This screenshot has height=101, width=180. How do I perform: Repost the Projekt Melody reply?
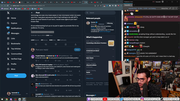pyautogui.click(x=46, y=61)
